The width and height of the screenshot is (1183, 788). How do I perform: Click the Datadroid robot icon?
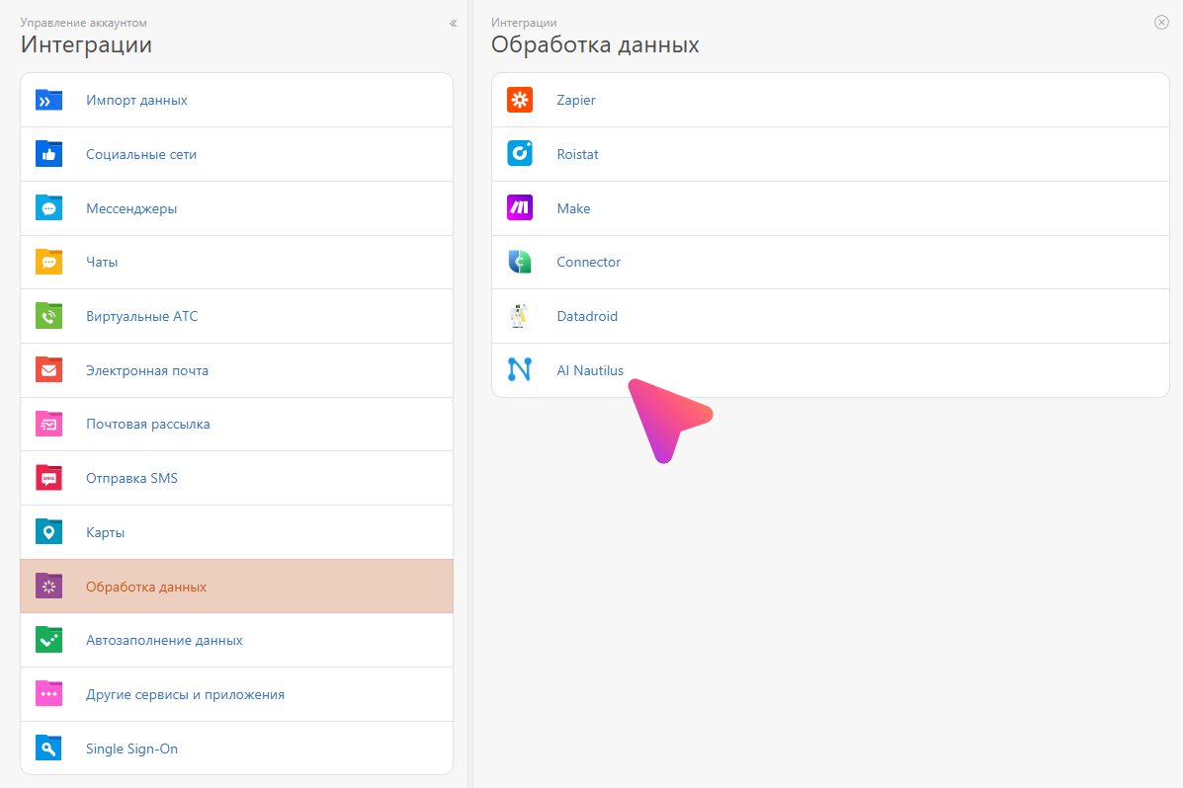point(519,316)
